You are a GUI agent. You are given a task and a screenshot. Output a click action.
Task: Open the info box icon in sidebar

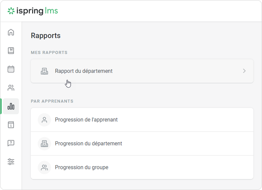(x=11, y=125)
